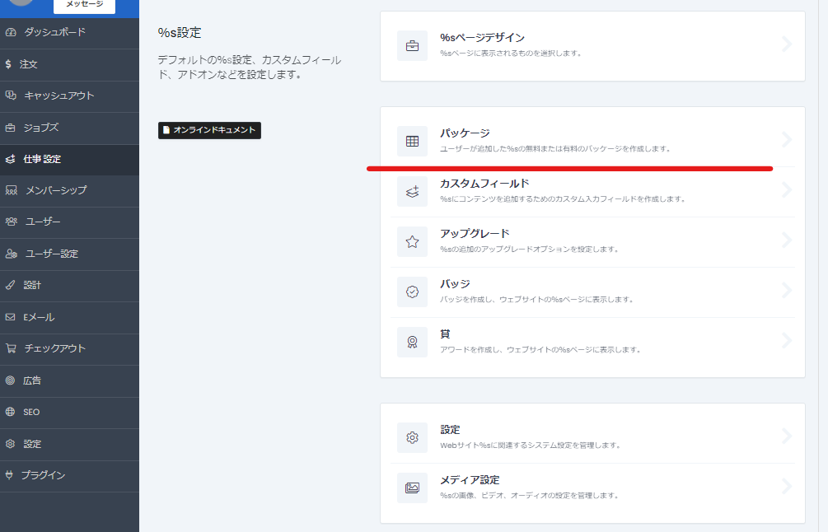Open プラグイン in the sidebar
Image resolution: width=828 pixels, height=532 pixels.
43,475
